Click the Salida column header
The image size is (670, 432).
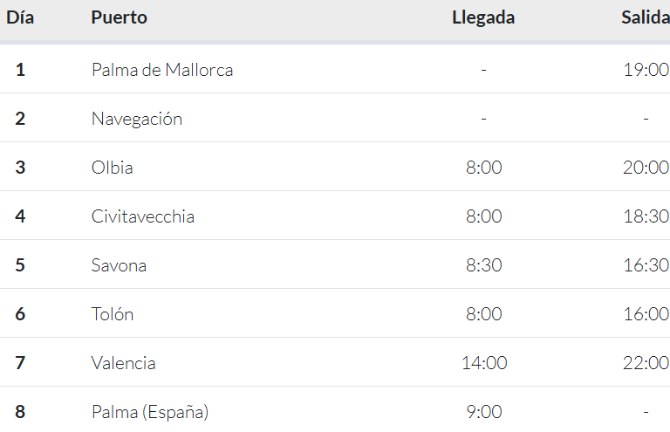(x=646, y=17)
